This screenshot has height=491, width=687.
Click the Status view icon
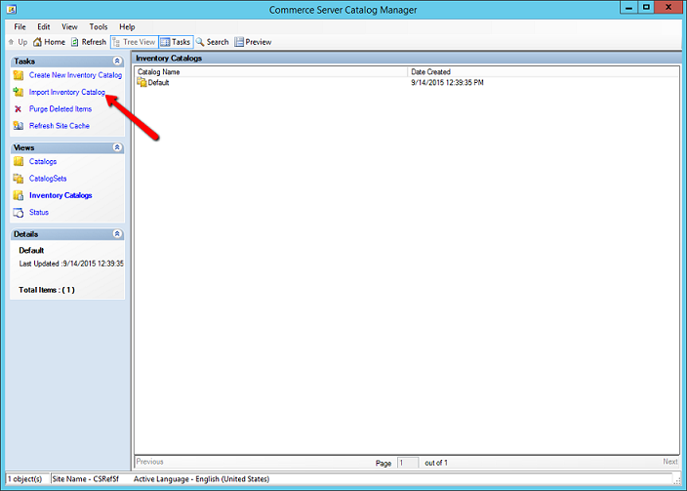pos(19,212)
